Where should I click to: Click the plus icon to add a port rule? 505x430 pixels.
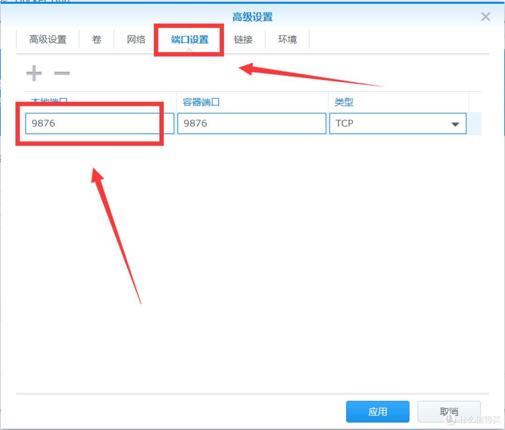click(x=34, y=73)
